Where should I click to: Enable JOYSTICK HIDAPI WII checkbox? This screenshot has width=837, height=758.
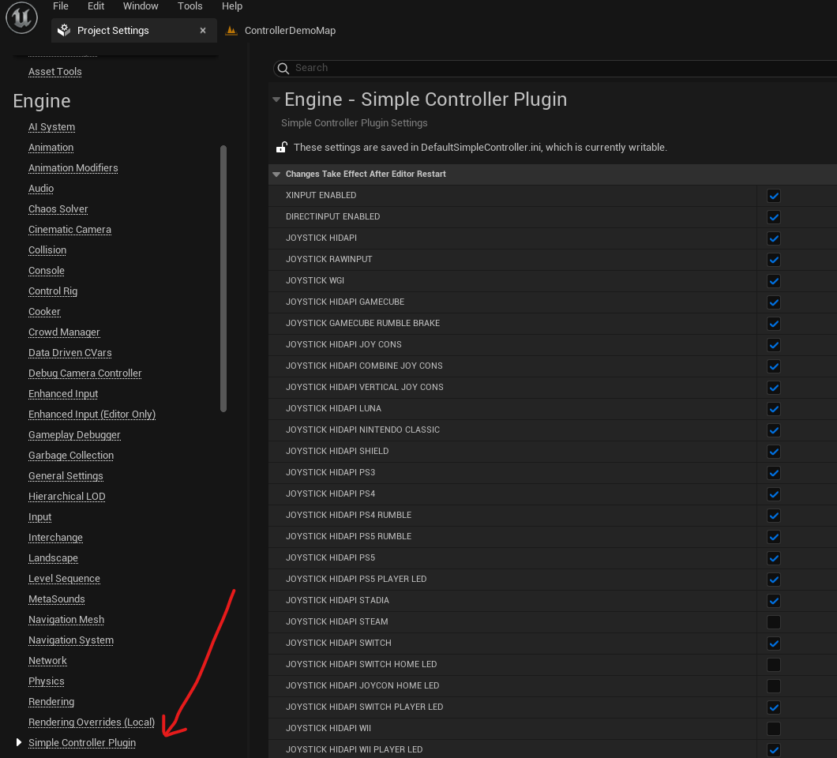pos(774,729)
